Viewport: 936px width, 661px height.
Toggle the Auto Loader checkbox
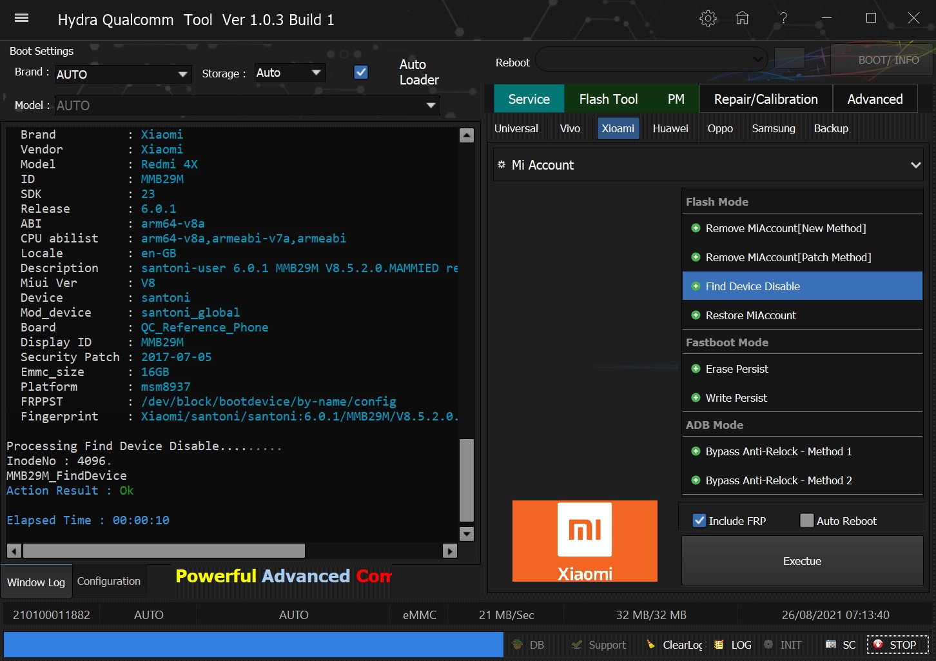[361, 72]
